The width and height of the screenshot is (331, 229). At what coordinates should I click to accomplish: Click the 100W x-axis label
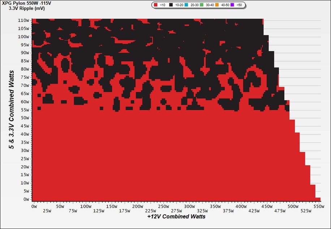click(86, 207)
